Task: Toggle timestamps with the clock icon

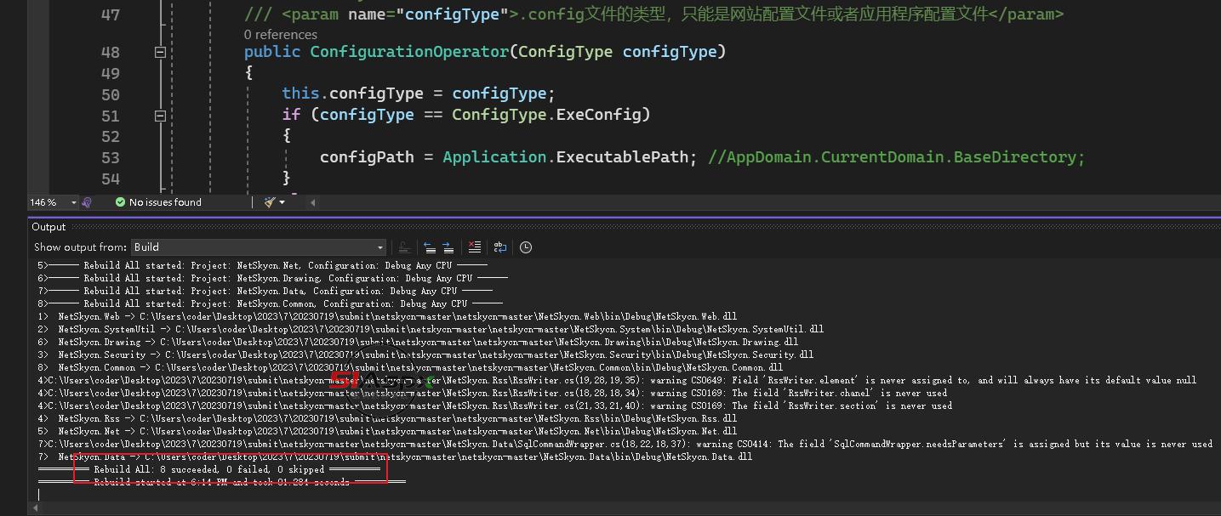Action: point(526,247)
